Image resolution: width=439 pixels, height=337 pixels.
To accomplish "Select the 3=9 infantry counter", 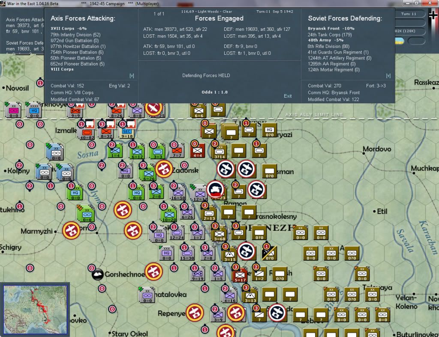I will 218,315.
